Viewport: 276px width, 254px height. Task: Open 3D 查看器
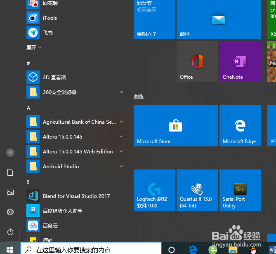coord(75,77)
